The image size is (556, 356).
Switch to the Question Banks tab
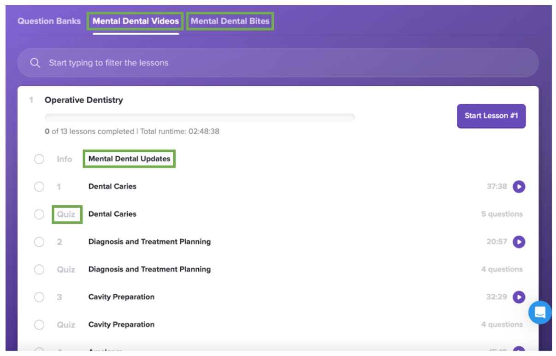[x=49, y=21]
